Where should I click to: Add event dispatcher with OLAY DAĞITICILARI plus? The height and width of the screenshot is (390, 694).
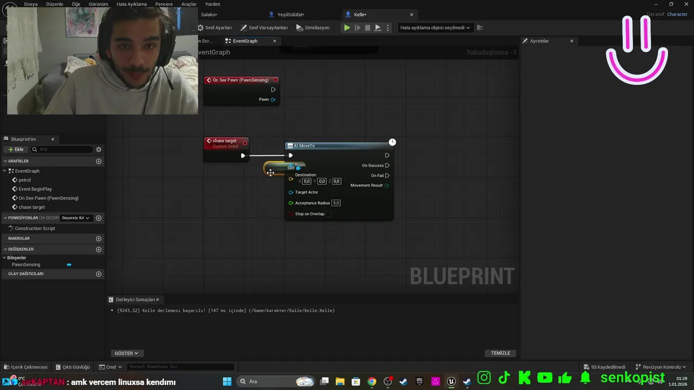[99, 274]
